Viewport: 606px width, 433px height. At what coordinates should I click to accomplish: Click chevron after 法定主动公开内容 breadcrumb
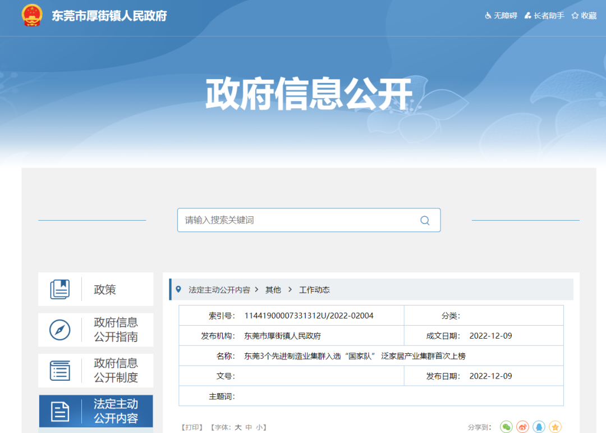tap(256, 289)
